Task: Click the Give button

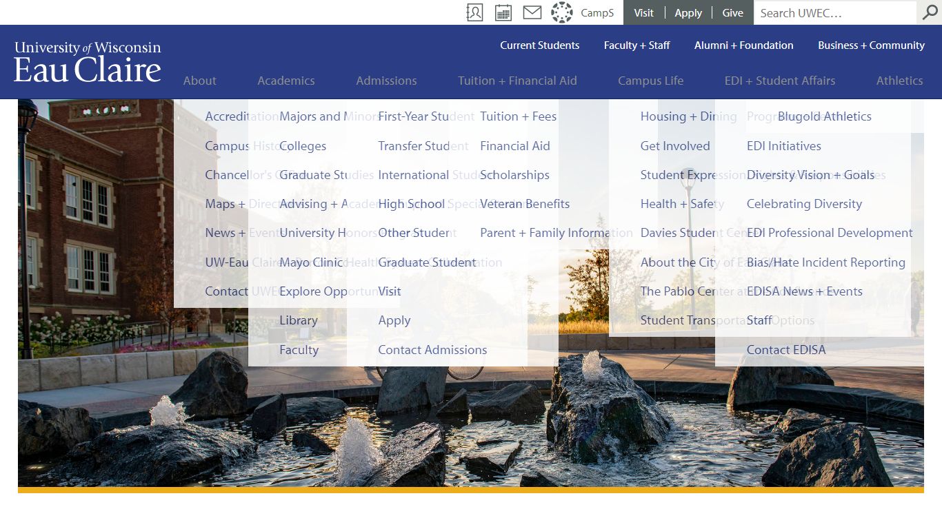Action: [733, 13]
